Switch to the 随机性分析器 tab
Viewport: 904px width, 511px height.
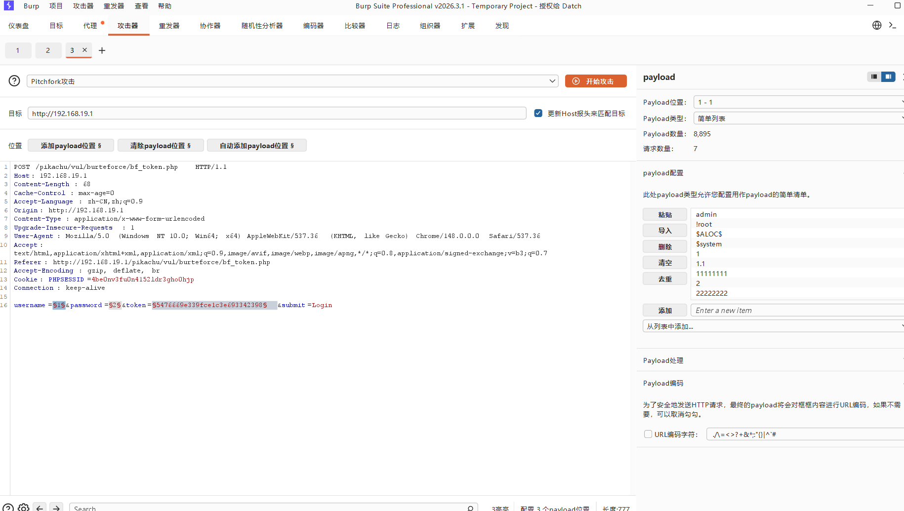tap(262, 26)
